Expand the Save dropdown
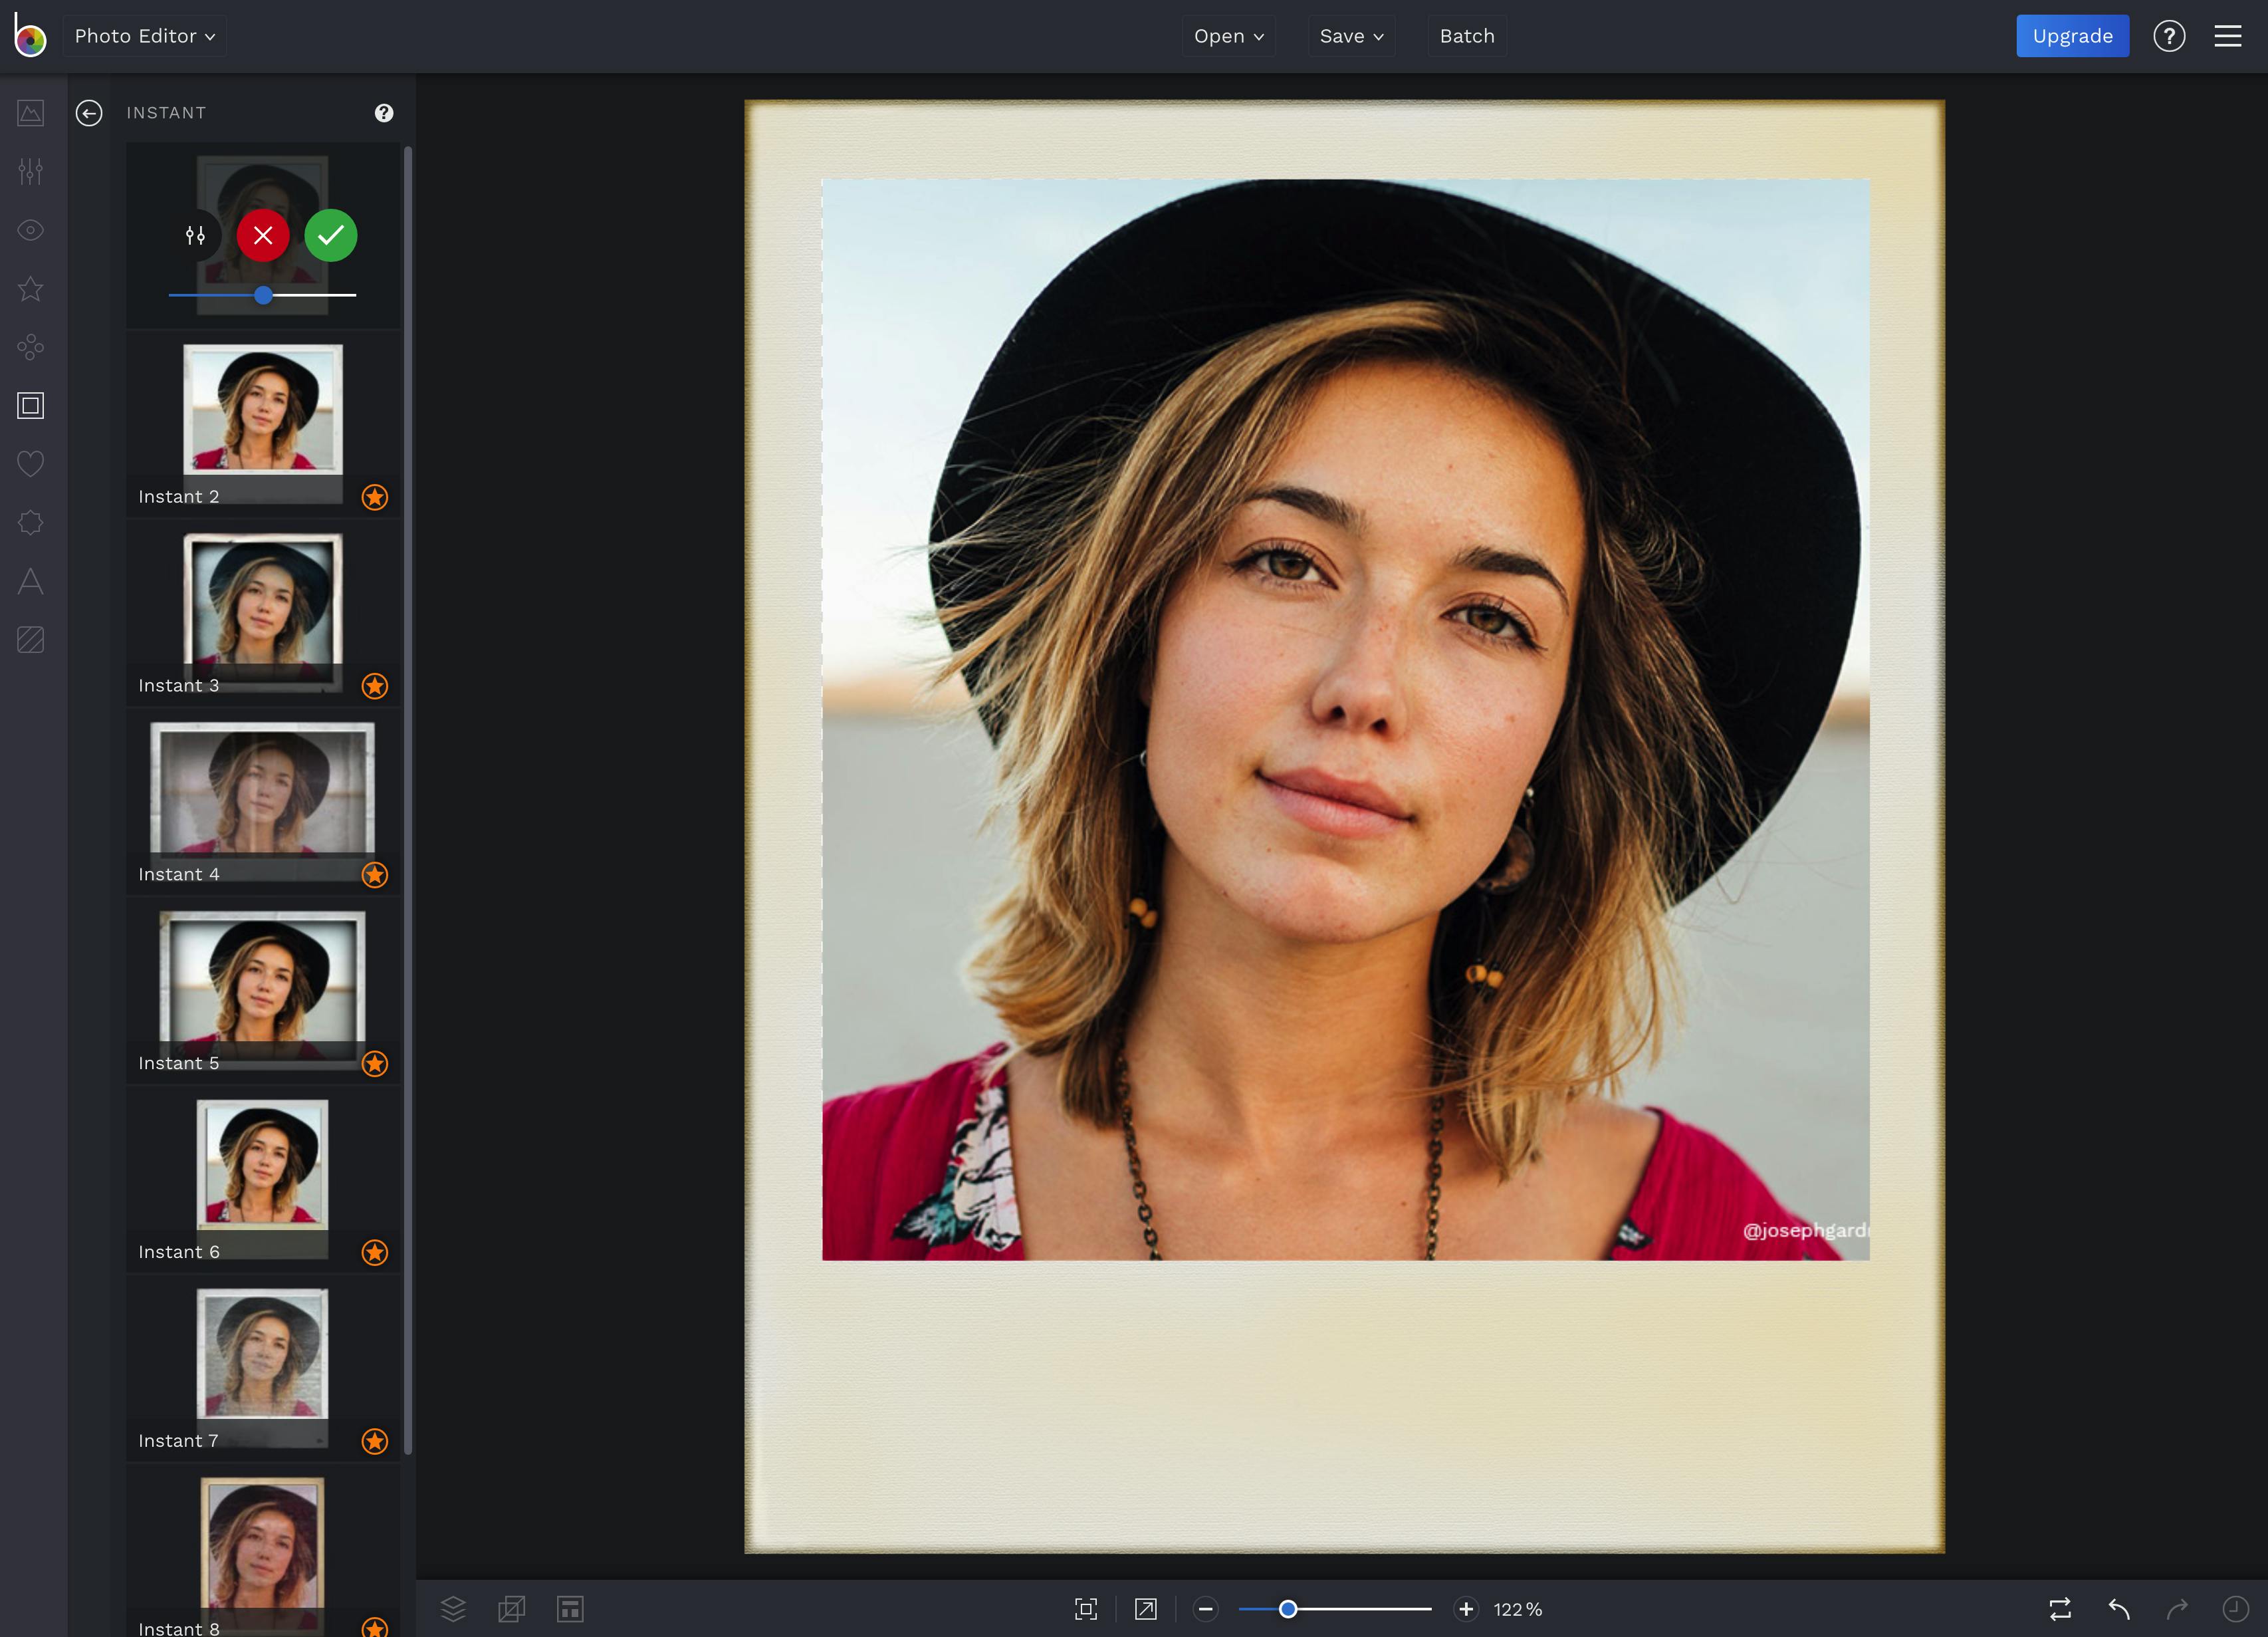This screenshot has width=2268, height=1637. [x=1351, y=36]
